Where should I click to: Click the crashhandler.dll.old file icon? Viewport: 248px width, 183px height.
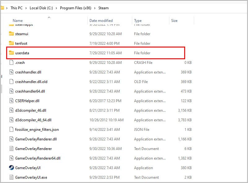(11, 82)
